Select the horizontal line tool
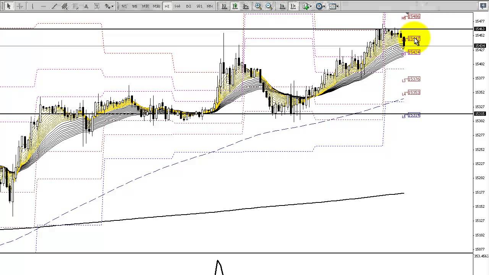The height and width of the screenshot is (275, 489). (x=43, y=6)
